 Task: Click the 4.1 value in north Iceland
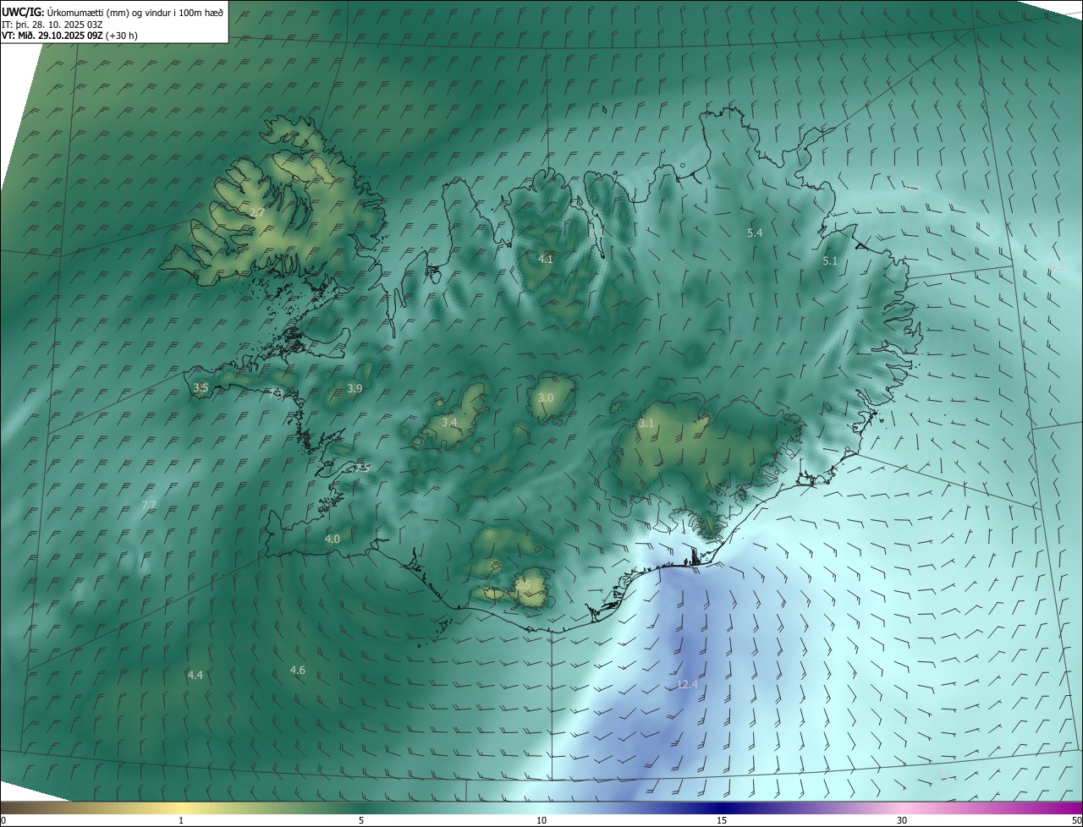[546, 259]
